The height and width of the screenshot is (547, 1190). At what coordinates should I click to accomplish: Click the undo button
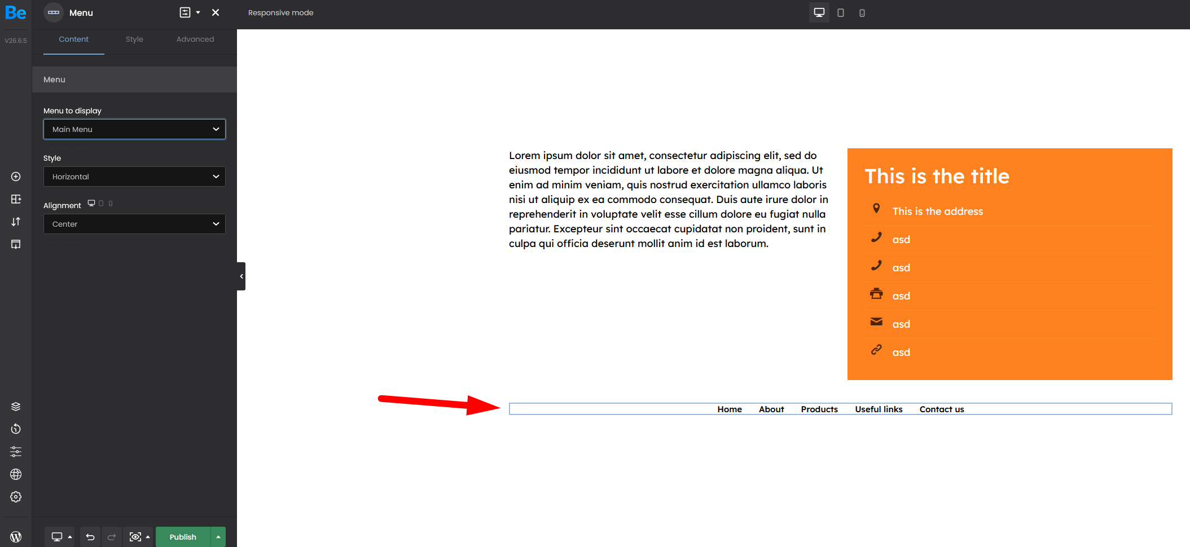pos(90,537)
